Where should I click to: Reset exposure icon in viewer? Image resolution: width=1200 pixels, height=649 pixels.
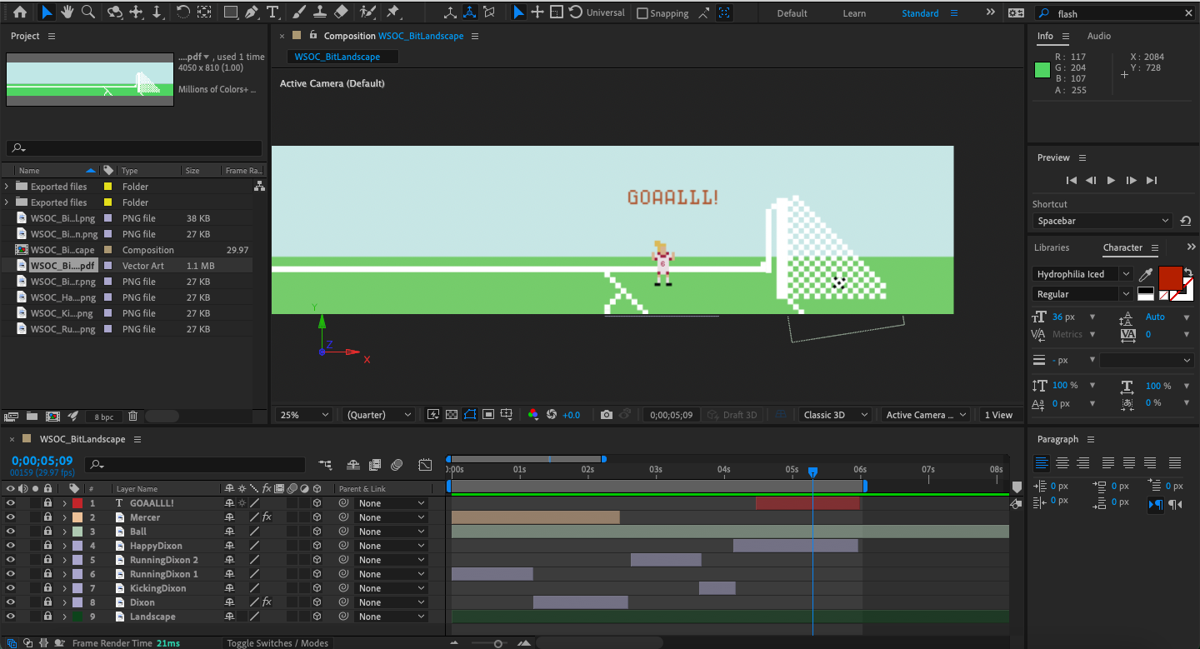[x=551, y=415]
